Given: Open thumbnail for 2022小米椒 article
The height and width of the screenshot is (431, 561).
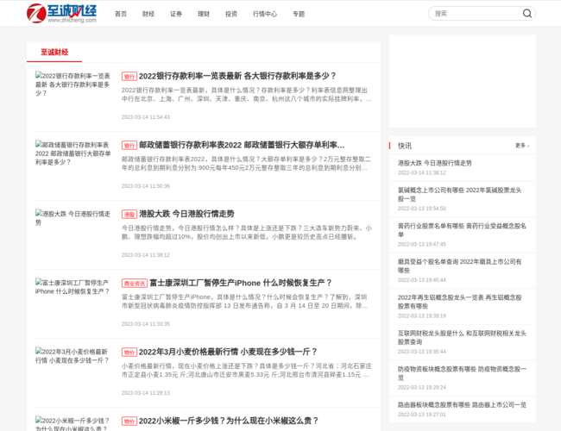Looking at the screenshot, I should (73, 424).
